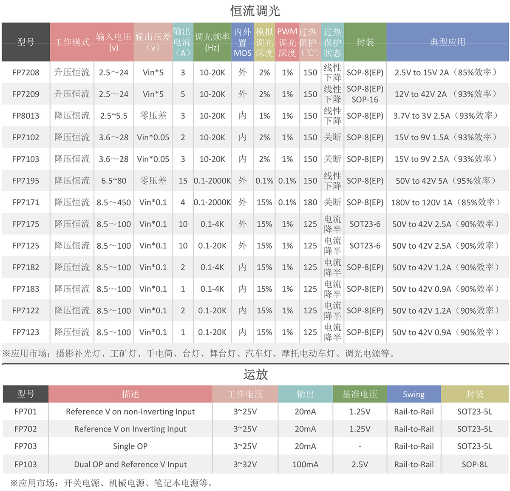Click the 典型应用 column header
Image resolution: width=510 pixels, height=491 pixels.
click(x=447, y=42)
